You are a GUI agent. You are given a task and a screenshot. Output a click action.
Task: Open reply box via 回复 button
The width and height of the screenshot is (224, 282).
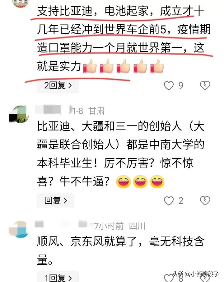coord(55,201)
